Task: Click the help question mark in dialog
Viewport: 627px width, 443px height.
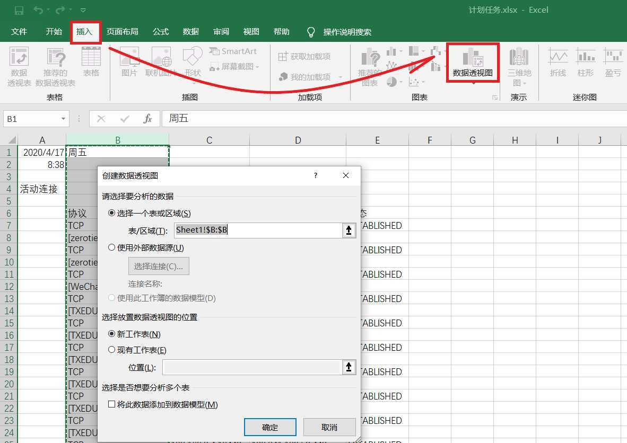Action: click(316, 175)
